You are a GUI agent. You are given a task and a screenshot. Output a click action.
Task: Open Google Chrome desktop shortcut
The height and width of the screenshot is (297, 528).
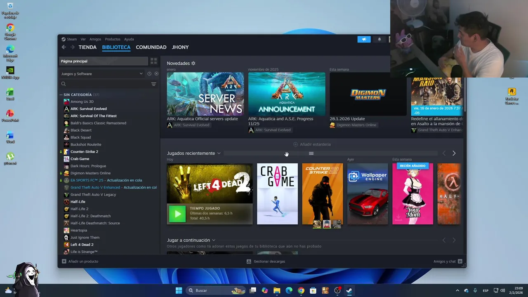point(10,31)
